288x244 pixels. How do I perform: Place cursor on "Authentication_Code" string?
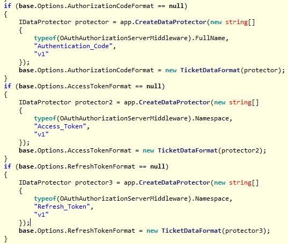coord(73,46)
